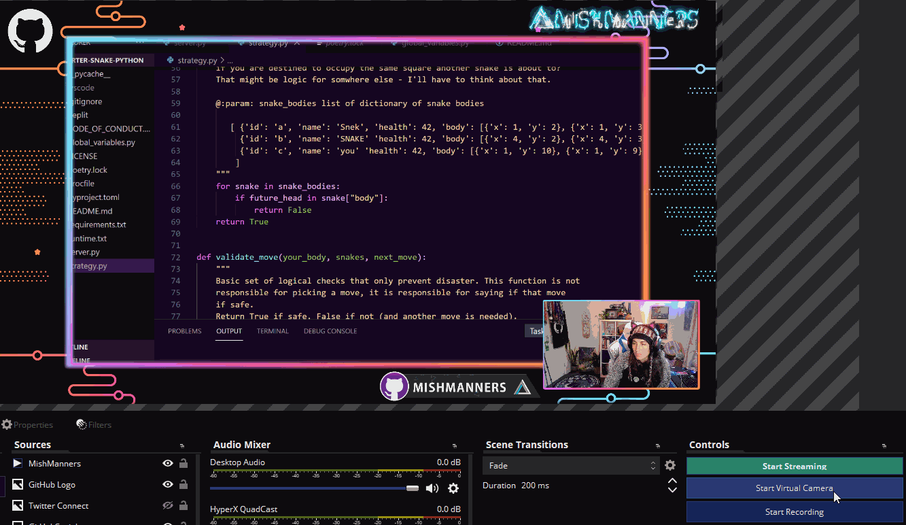Toggle the lock on MishManners source
Screen dimensions: 906x525
click(184, 463)
